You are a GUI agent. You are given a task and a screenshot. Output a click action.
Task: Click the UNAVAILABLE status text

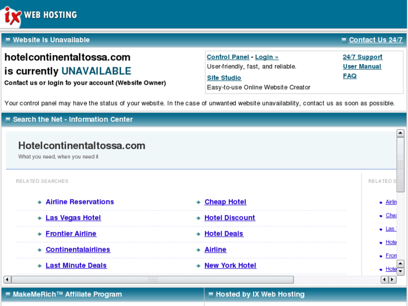(97, 71)
